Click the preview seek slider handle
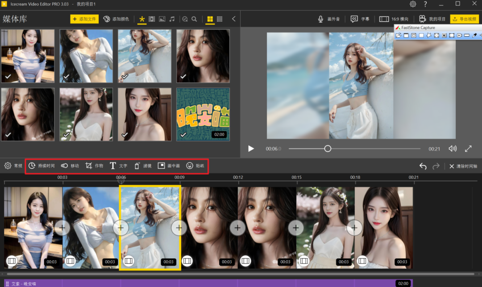 coord(328,149)
